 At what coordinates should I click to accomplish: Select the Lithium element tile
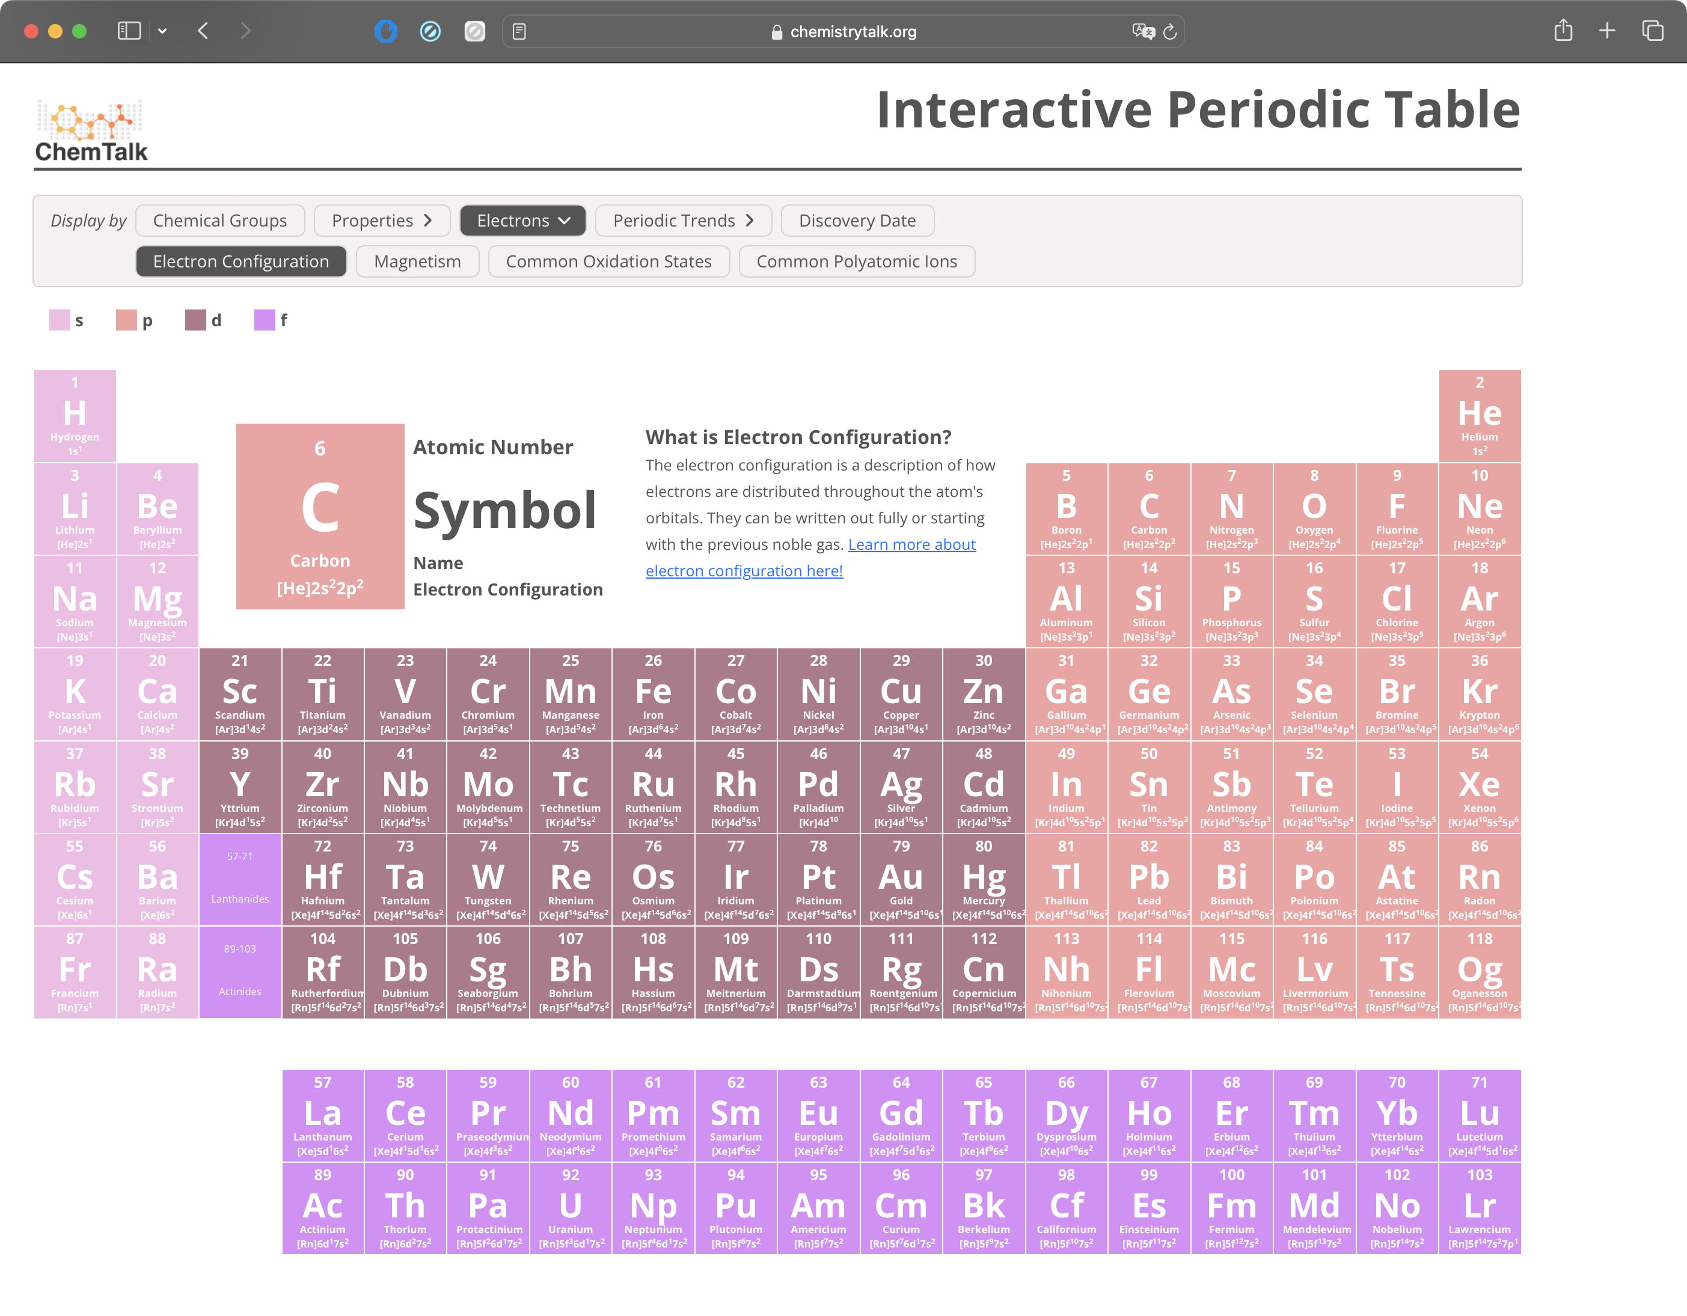tap(75, 508)
